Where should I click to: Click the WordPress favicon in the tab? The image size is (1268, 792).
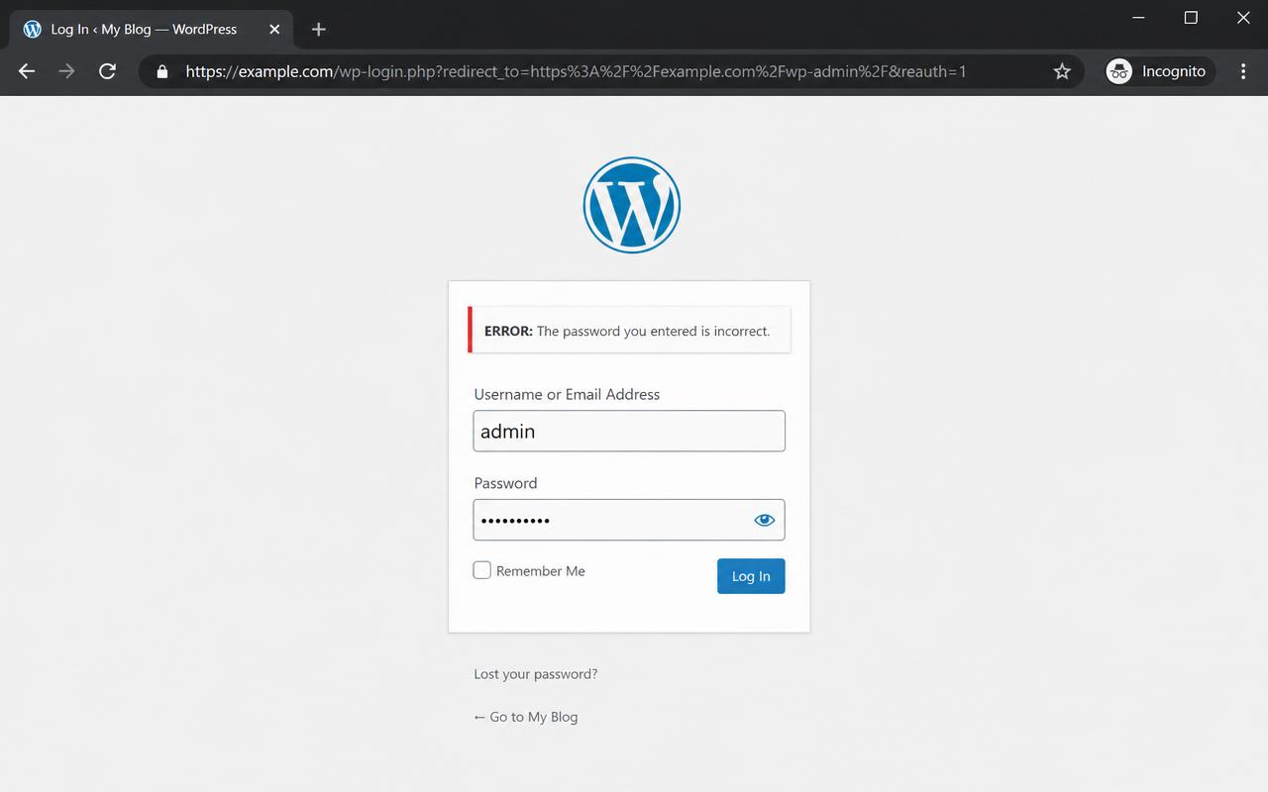click(x=33, y=29)
